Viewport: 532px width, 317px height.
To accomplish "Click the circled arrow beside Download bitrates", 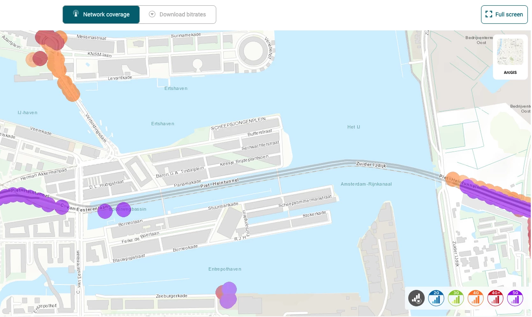I will coord(152,14).
